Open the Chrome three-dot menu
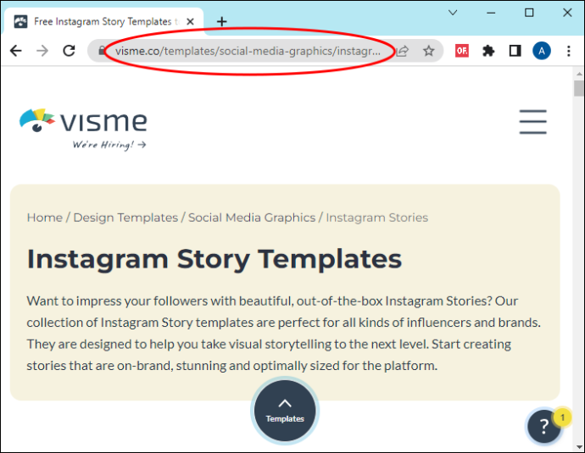Viewport: 585px width, 453px height. [x=569, y=51]
